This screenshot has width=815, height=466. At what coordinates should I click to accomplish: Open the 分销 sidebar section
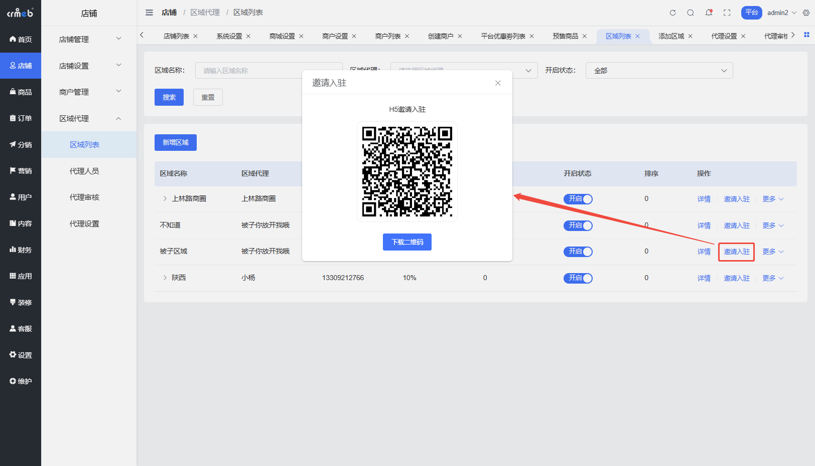coord(21,144)
